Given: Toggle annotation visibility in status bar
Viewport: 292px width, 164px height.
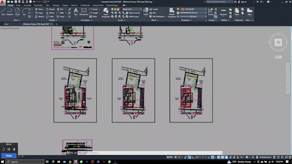Looking at the screenshot, I should coord(230,157).
